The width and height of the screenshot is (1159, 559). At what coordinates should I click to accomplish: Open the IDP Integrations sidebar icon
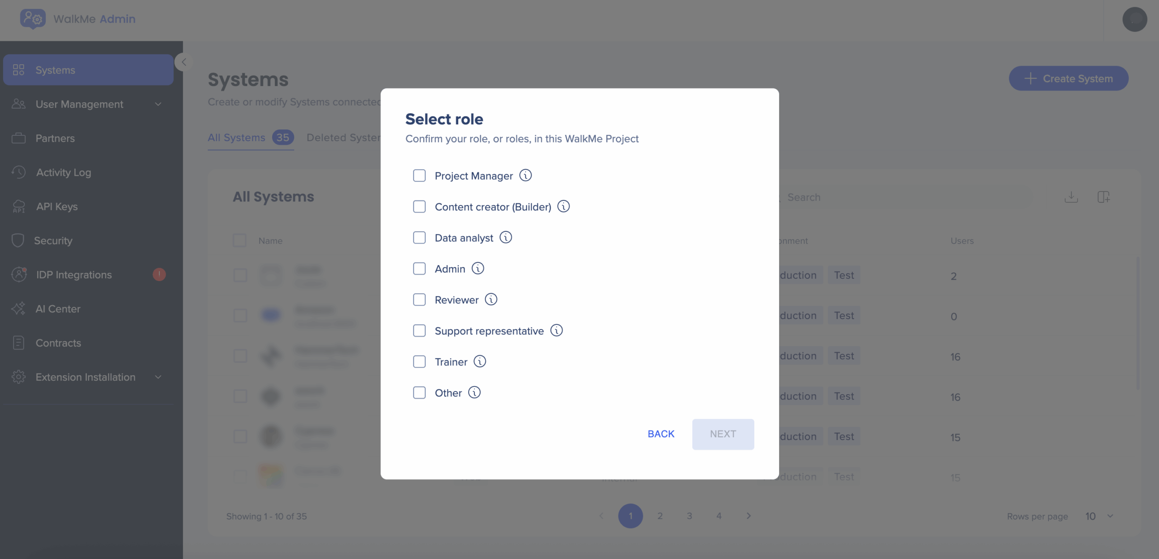coord(19,274)
